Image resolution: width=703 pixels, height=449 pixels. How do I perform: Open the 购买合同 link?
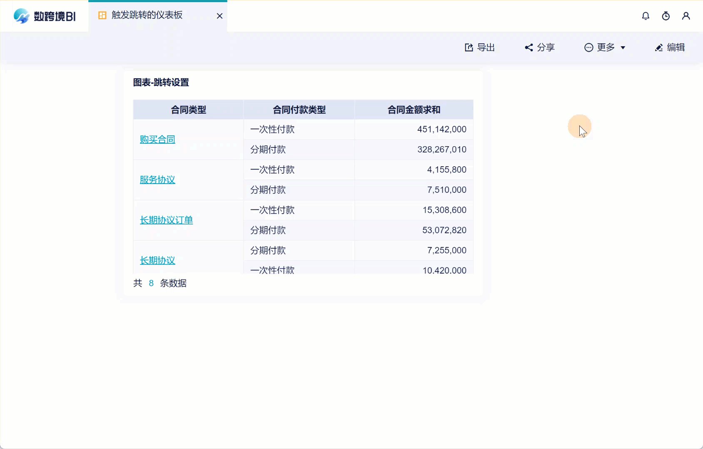pos(157,139)
